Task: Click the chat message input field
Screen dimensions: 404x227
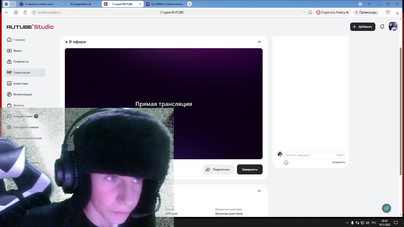Action: (314, 155)
